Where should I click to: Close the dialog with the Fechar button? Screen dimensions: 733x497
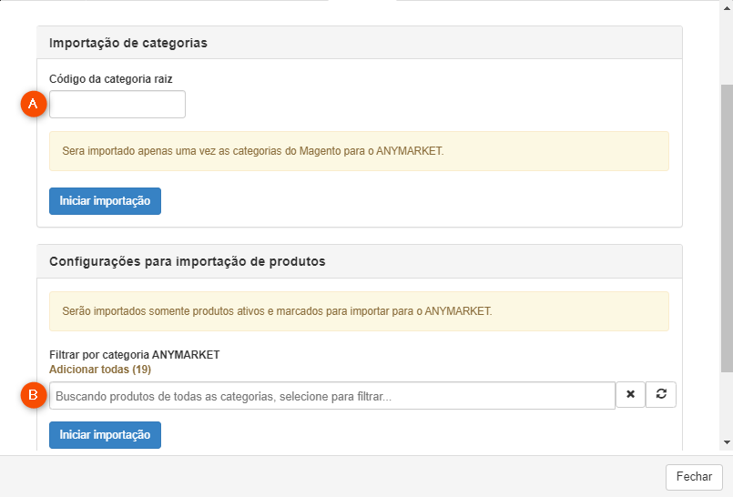[x=694, y=477]
